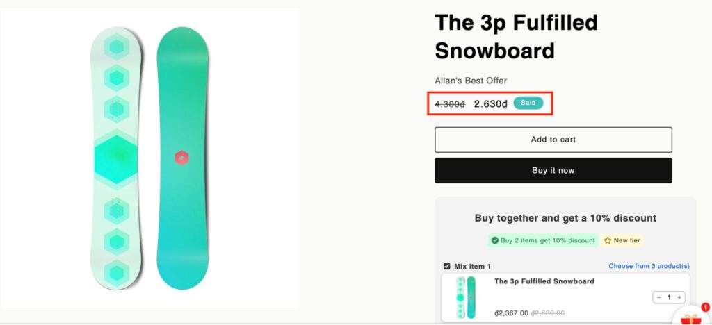Click the large snowboard product image
The height and width of the screenshot is (325, 712).
tap(149, 158)
